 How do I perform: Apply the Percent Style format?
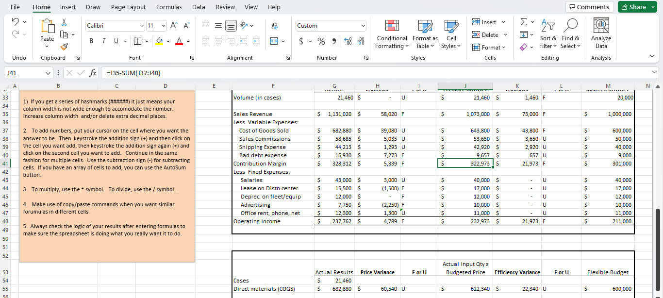pos(321,41)
